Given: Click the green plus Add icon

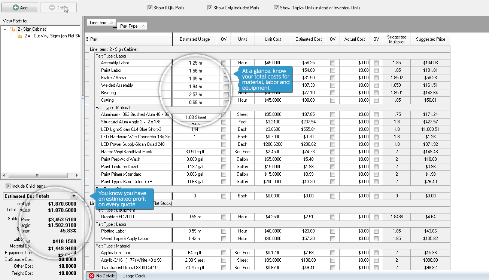Looking at the screenshot, I should (x=16, y=8).
